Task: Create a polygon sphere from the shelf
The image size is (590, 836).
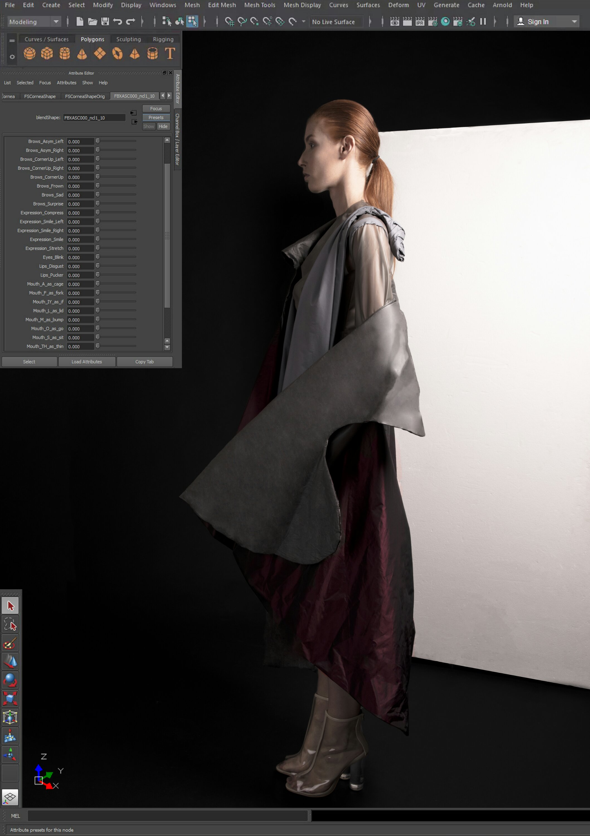Action: tap(30, 54)
